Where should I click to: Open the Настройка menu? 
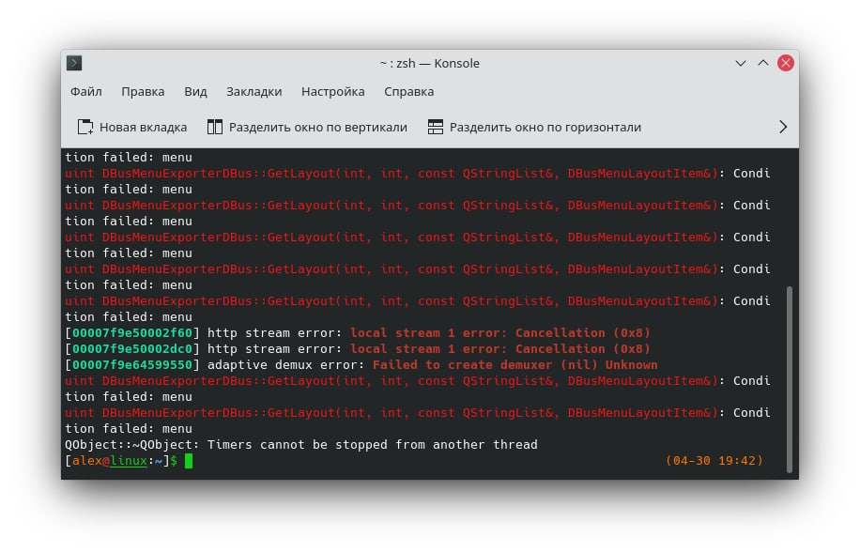[x=333, y=92]
